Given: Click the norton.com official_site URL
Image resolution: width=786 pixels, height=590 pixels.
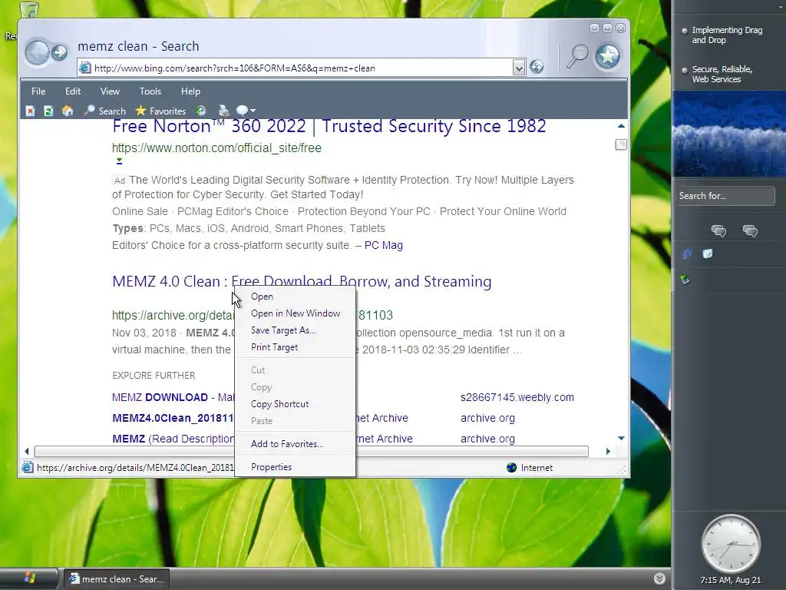Looking at the screenshot, I should 216,148.
